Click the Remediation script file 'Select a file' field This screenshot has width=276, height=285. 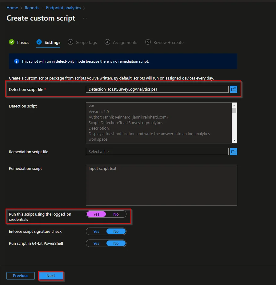[157, 152]
